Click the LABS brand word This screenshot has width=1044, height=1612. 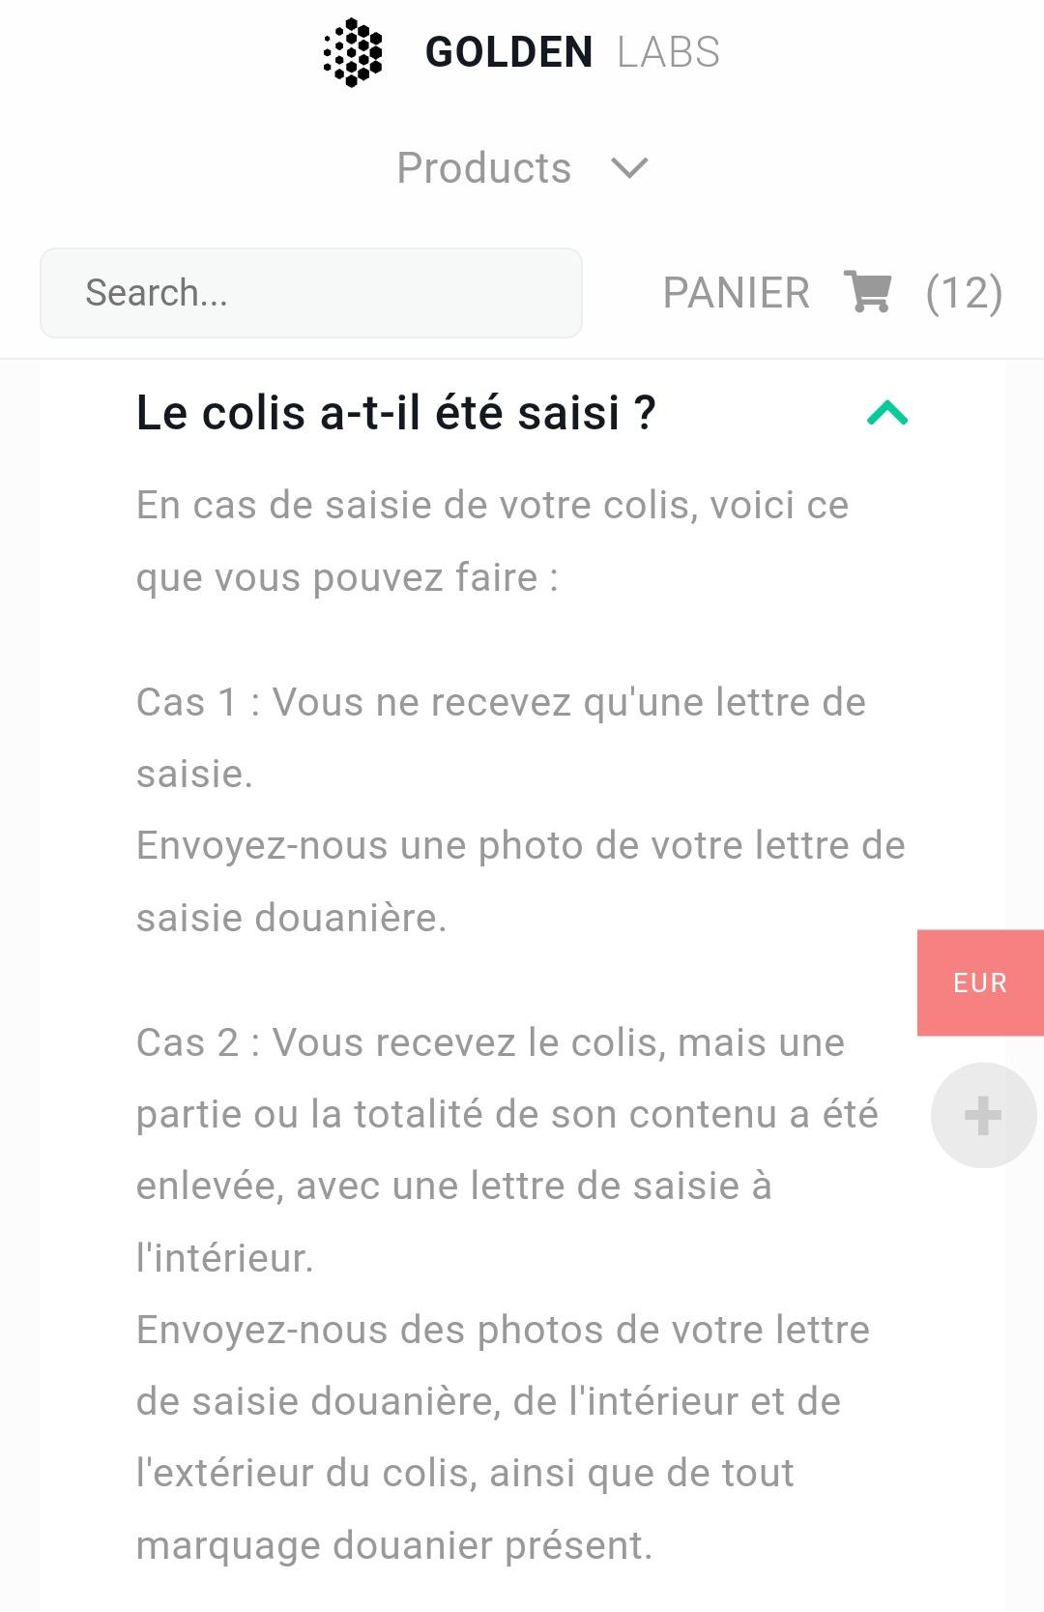668,52
